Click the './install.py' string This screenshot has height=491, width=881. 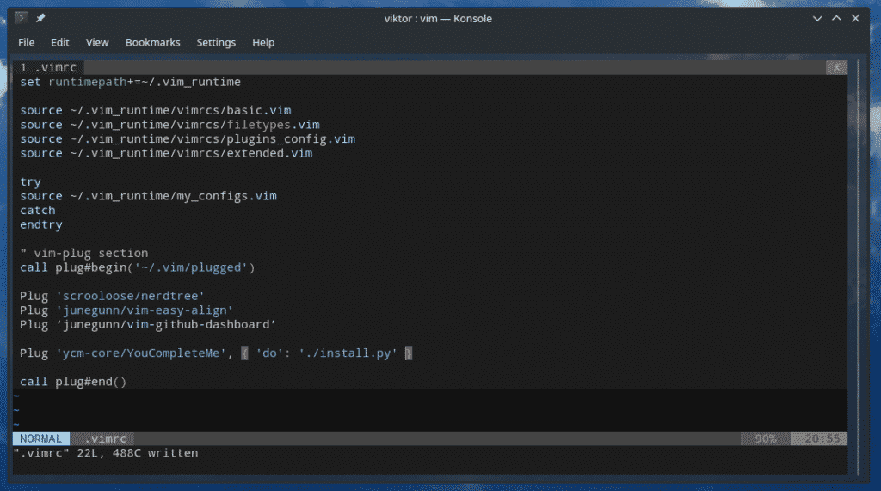pyautogui.click(x=348, y=353)
